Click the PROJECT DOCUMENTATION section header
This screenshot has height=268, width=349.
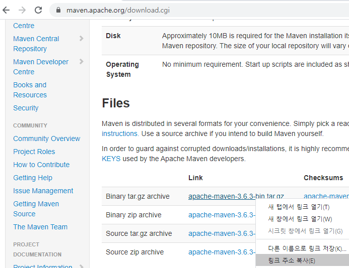click(37, 249)
